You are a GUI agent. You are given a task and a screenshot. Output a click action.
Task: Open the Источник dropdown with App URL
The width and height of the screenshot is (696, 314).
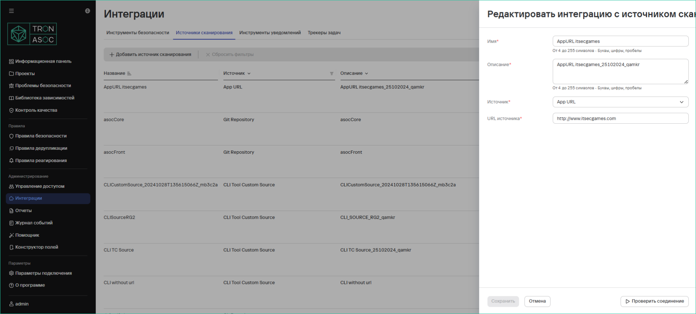click(620, 102)
